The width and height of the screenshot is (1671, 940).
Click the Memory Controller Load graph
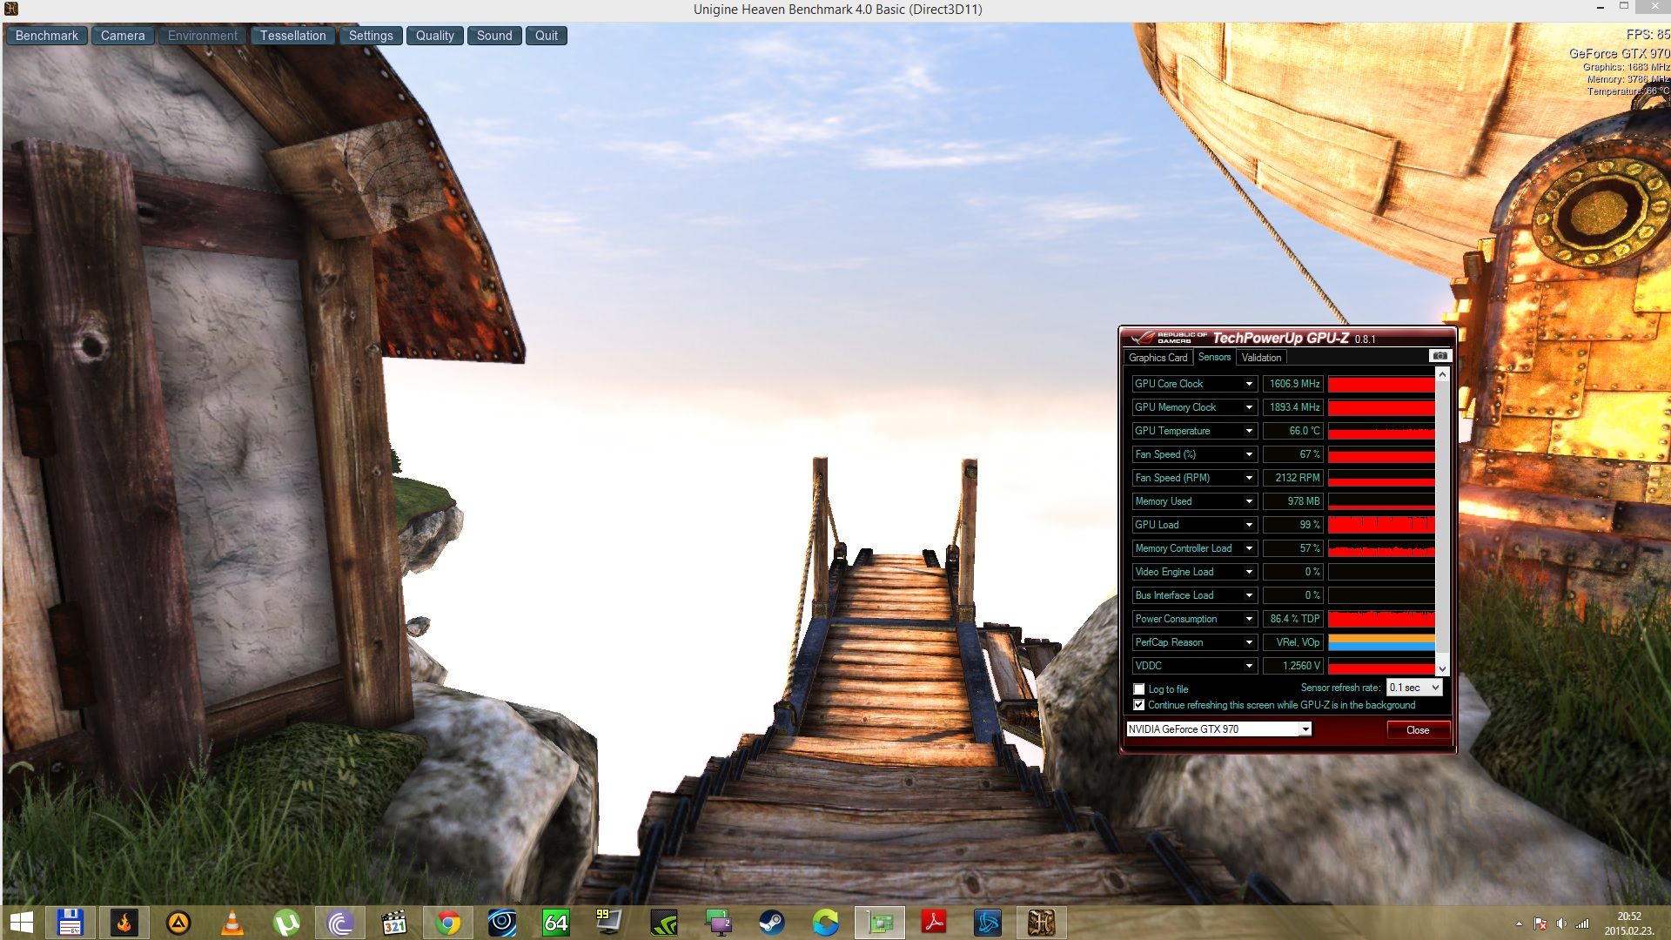1381,548
